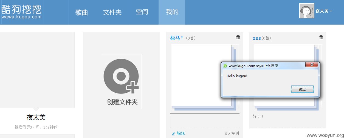Click the 酷狗挖挖 logo

tap(21, 11)
